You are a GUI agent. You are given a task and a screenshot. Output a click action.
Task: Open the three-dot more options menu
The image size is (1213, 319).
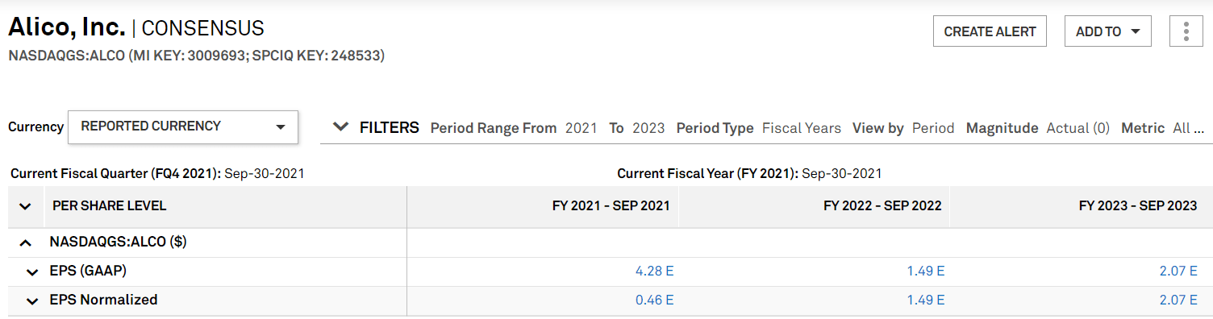[x=1186, y=31]
